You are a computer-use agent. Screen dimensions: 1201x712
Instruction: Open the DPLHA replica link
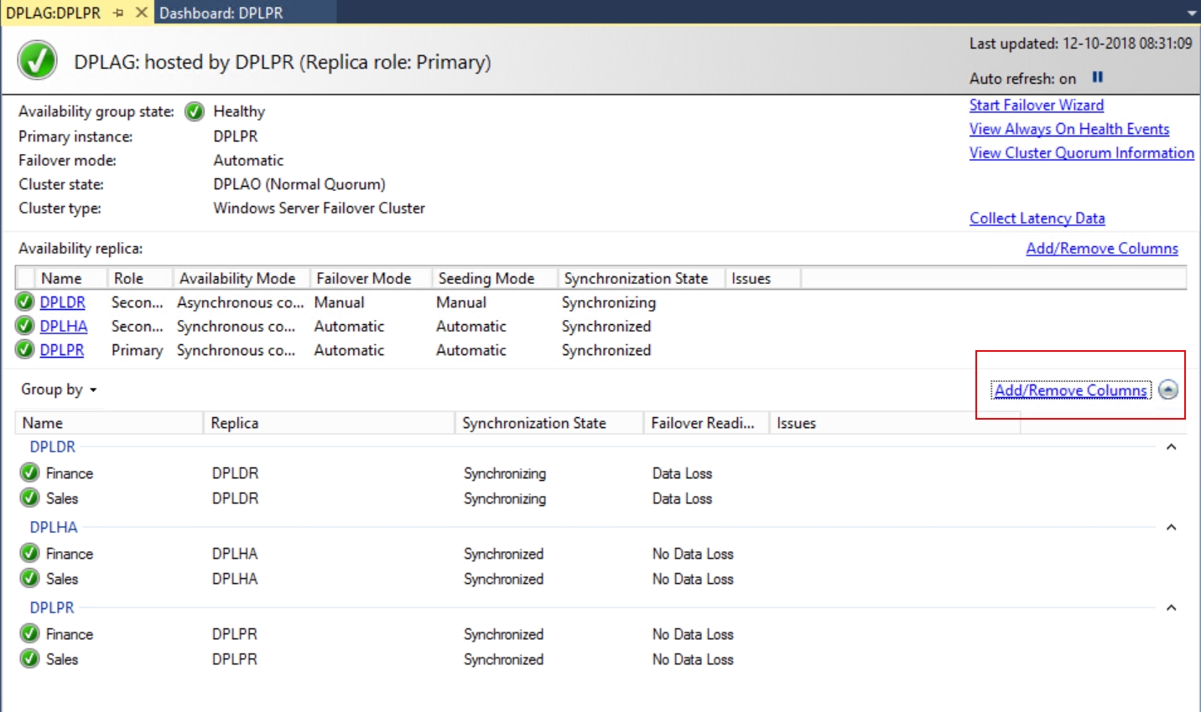tap(64, 326)
